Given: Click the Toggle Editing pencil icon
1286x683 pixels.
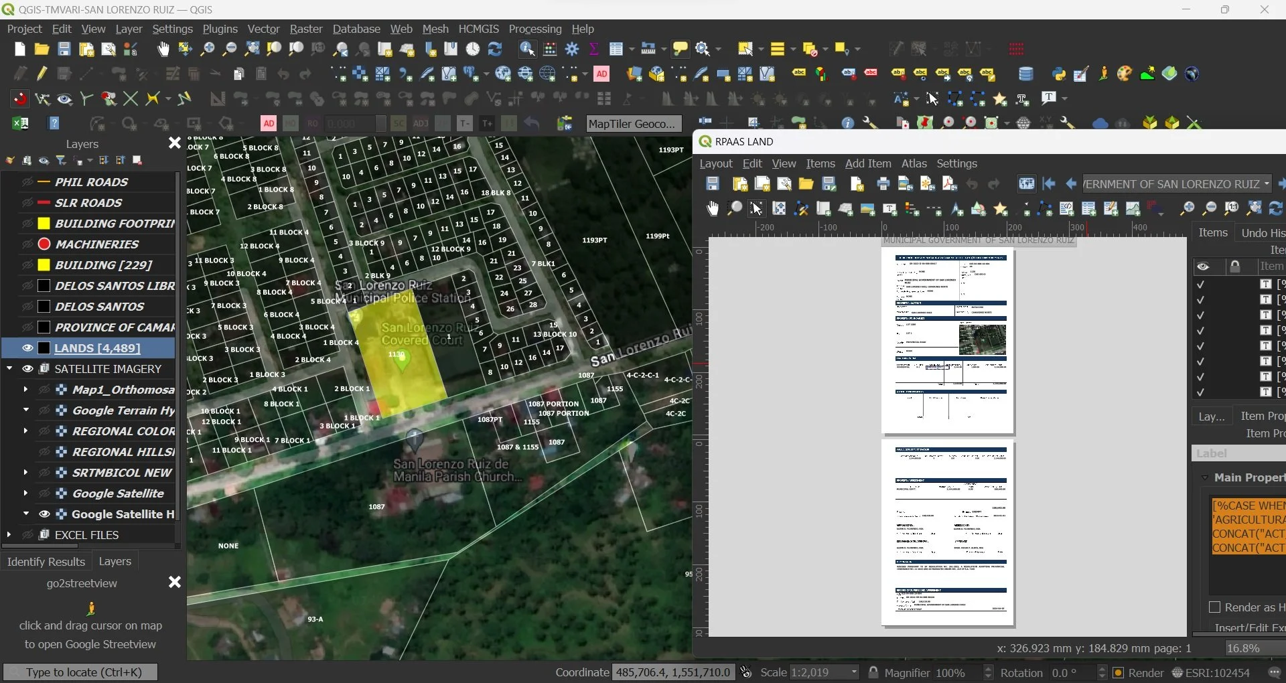Looking at the screenshot, I should click(42, 74).
